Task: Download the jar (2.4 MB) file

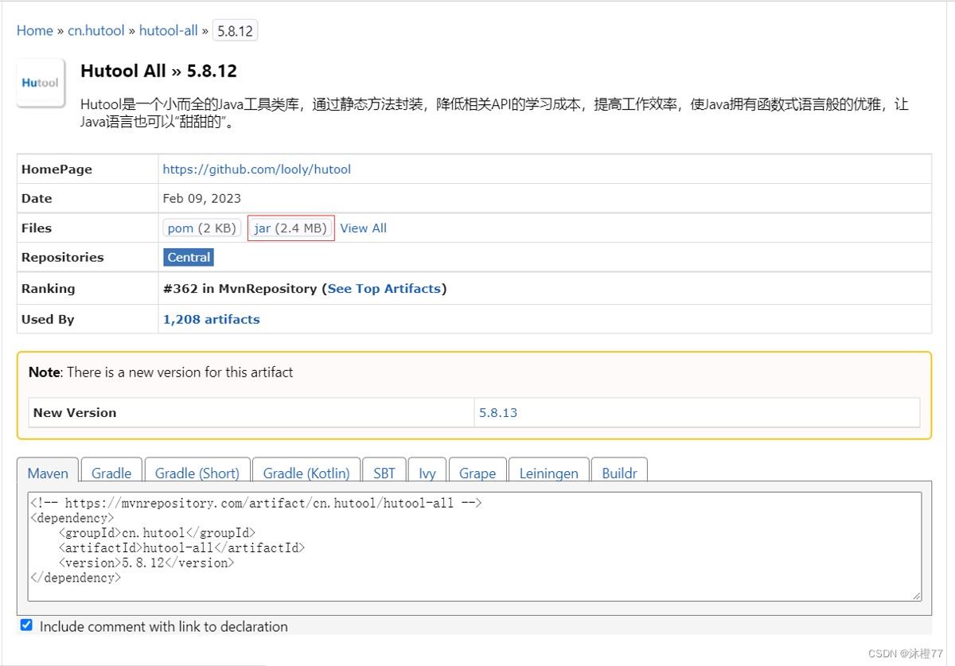Action: pyautogui.click(x=290, y=228)
